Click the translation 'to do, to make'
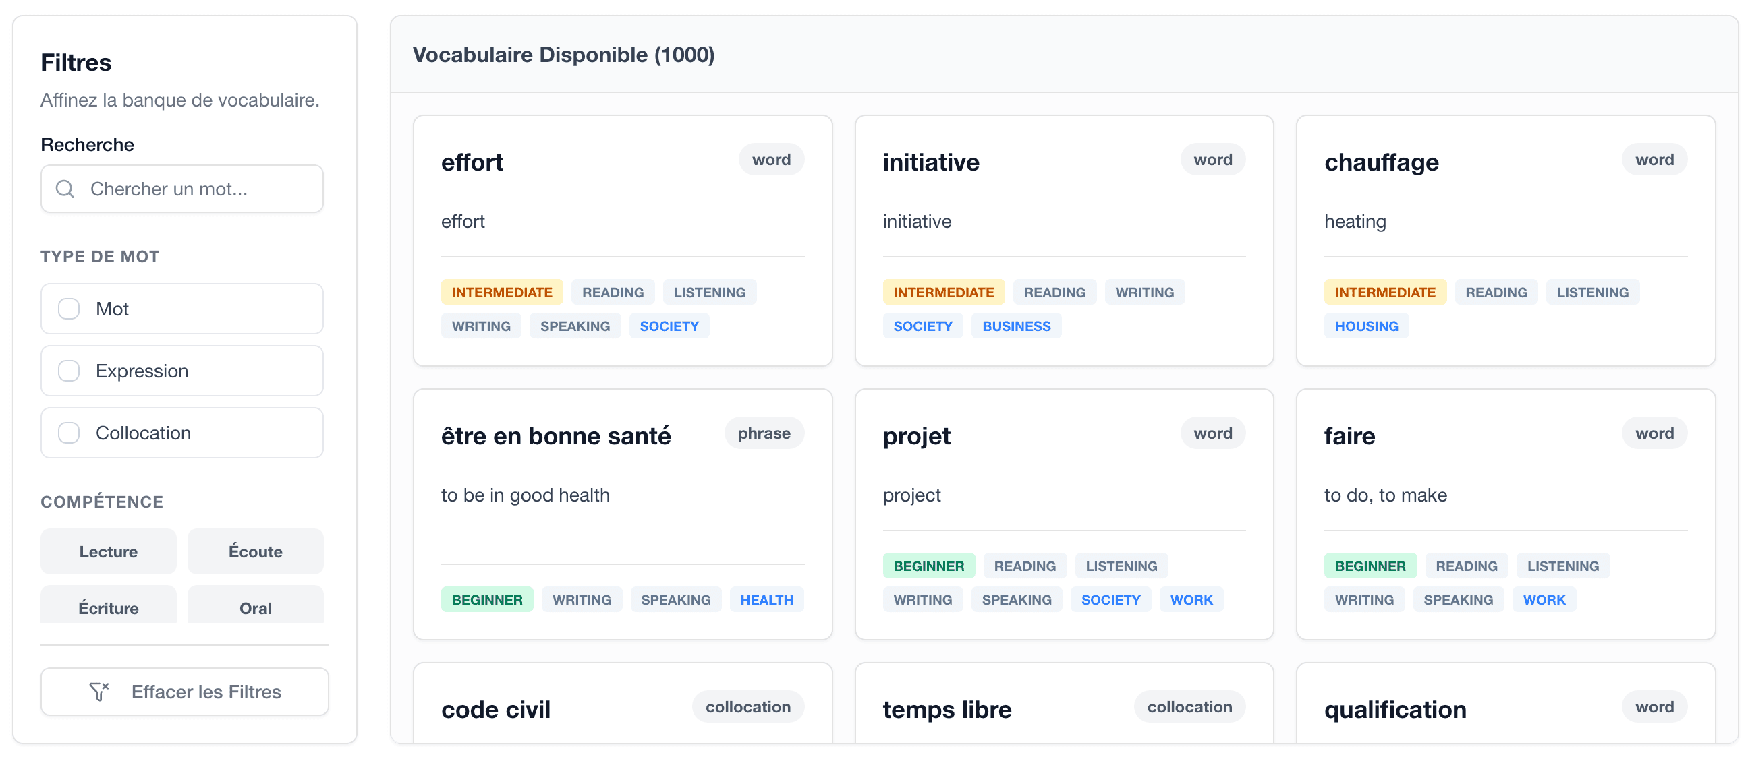 [1385, 495]
